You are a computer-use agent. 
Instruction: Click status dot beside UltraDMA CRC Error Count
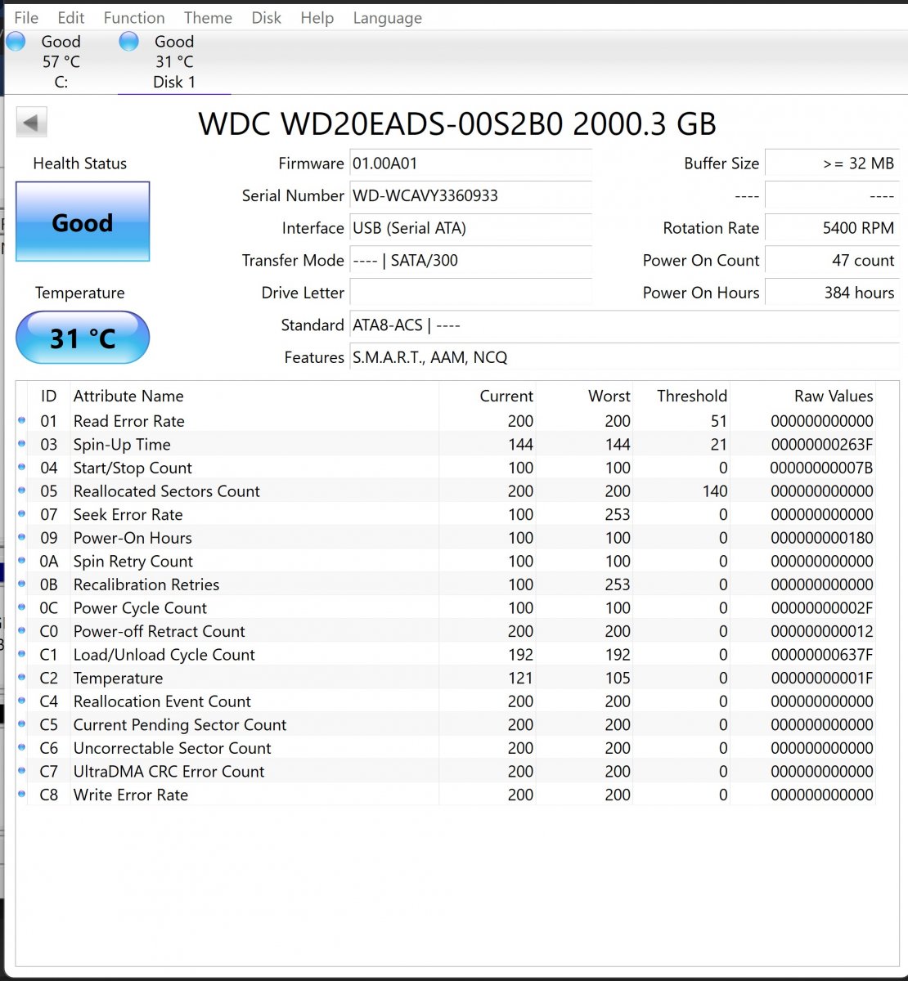(x=22, y=771)
